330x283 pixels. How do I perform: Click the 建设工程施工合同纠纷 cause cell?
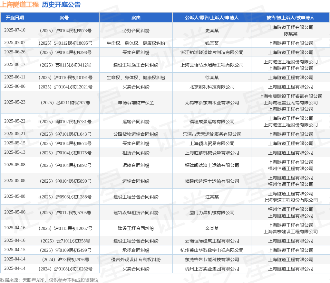(x=136, y=65)
